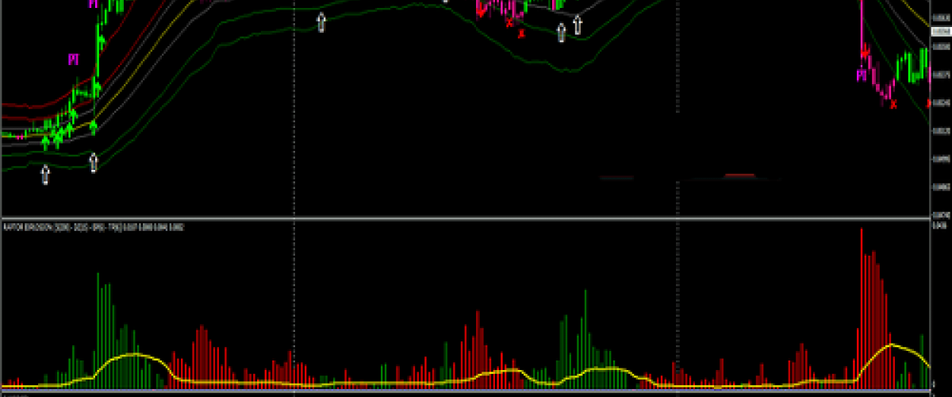The height and width of the screenshot is (397, 952).
Task: Click the yellow signal line peak on the right of indicator
Action: pyautogui.click(x=892, y=345)
